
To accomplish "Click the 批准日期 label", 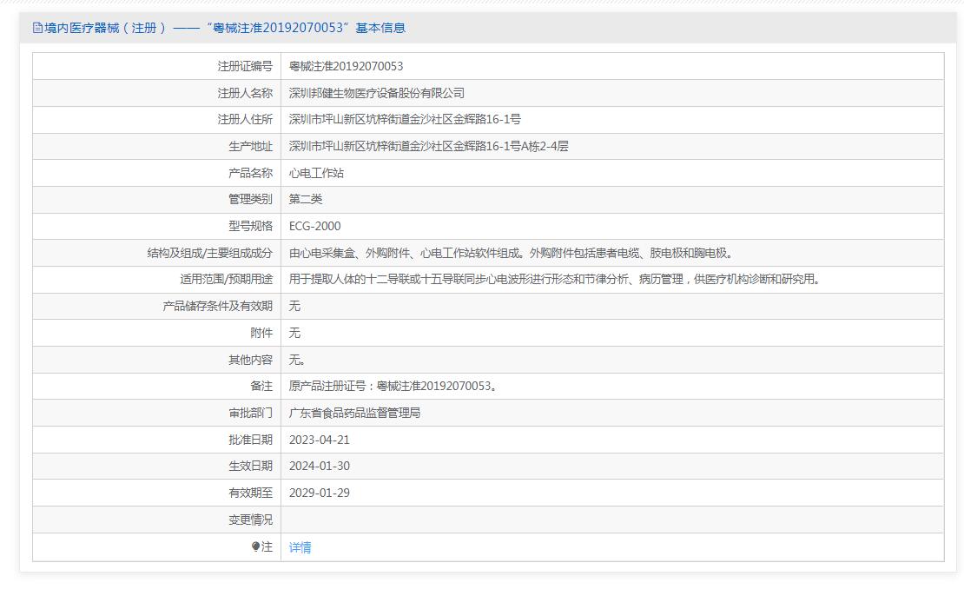I will (x=250, y=440).
